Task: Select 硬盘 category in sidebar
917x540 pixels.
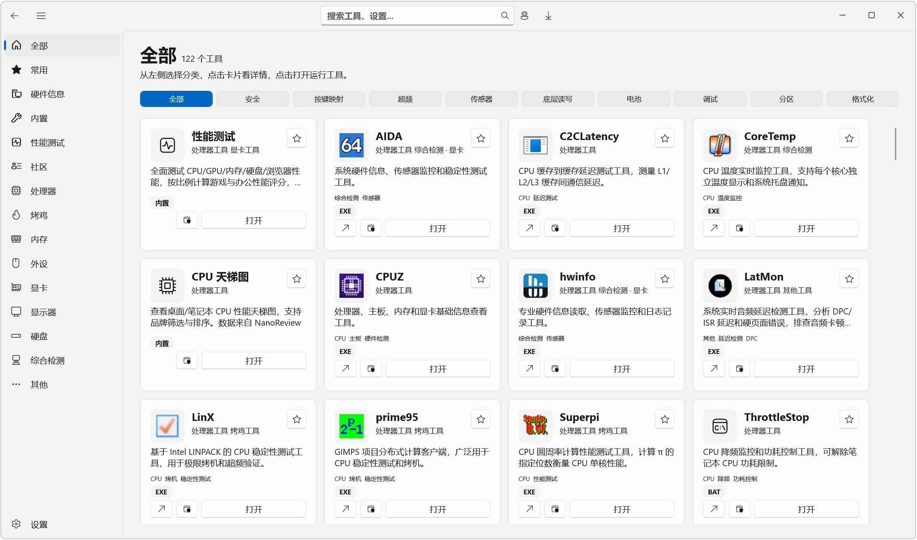Action: [62, 336]
